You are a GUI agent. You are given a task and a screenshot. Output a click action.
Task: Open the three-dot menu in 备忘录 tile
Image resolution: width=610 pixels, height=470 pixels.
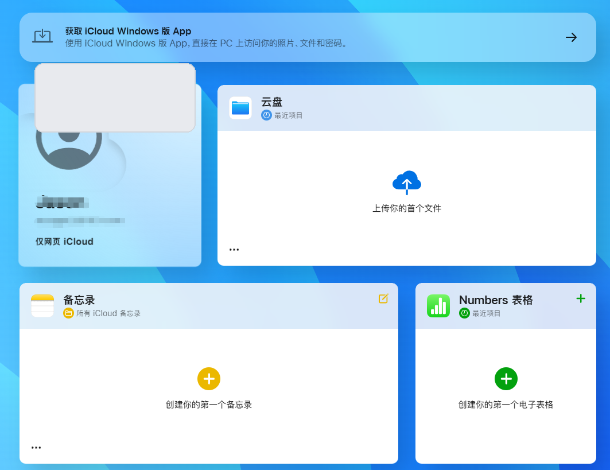click(x=36, y=448)
